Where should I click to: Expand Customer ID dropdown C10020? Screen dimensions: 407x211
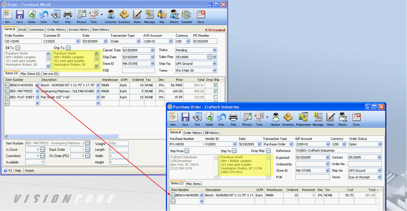tap(78, 41)
